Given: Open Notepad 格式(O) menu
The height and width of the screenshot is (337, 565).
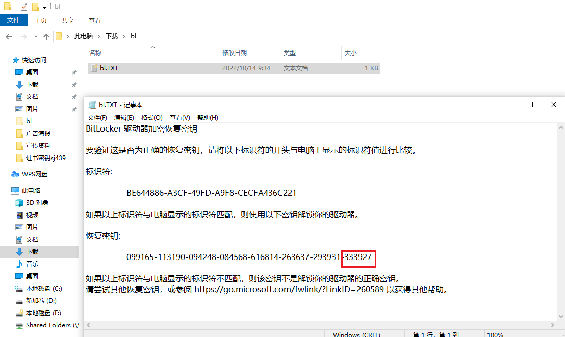Looking at the screenshot, I should click(151, 117).
